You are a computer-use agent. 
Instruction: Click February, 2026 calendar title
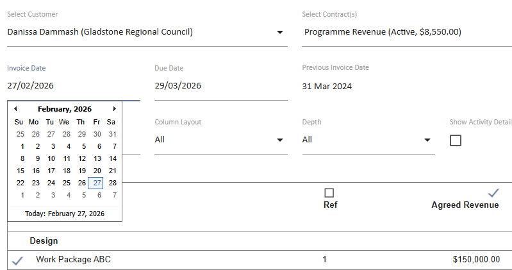click(x=64, y=109)
